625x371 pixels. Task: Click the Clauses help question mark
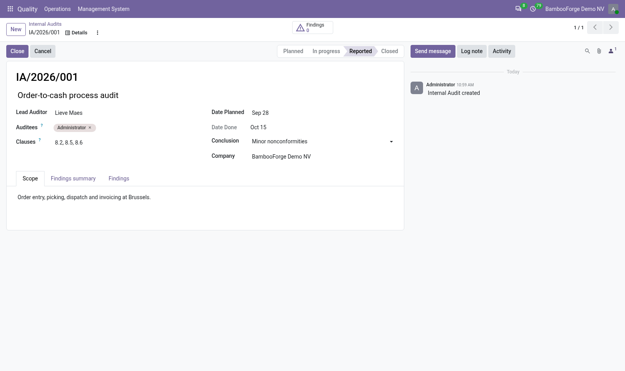[39, 140]
